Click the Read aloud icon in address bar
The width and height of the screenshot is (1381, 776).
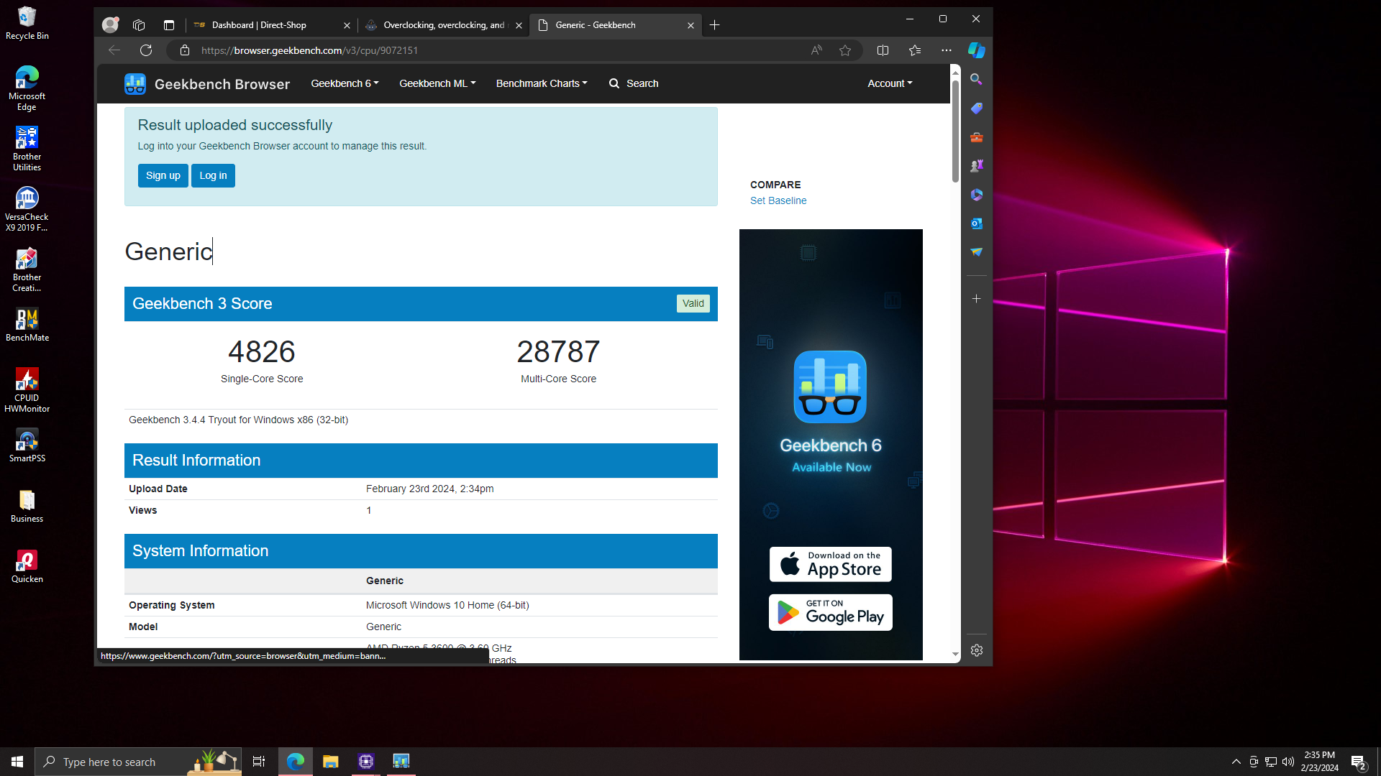click(816, 50)
